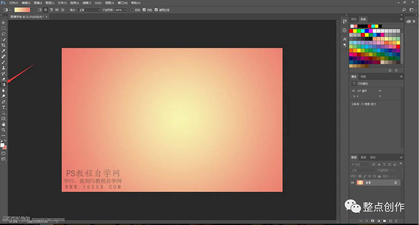Image resolution: width=419 pixels, height=225 pixels.
Task: Open the layer blend mode dropdown
Action: coord(363,170)
